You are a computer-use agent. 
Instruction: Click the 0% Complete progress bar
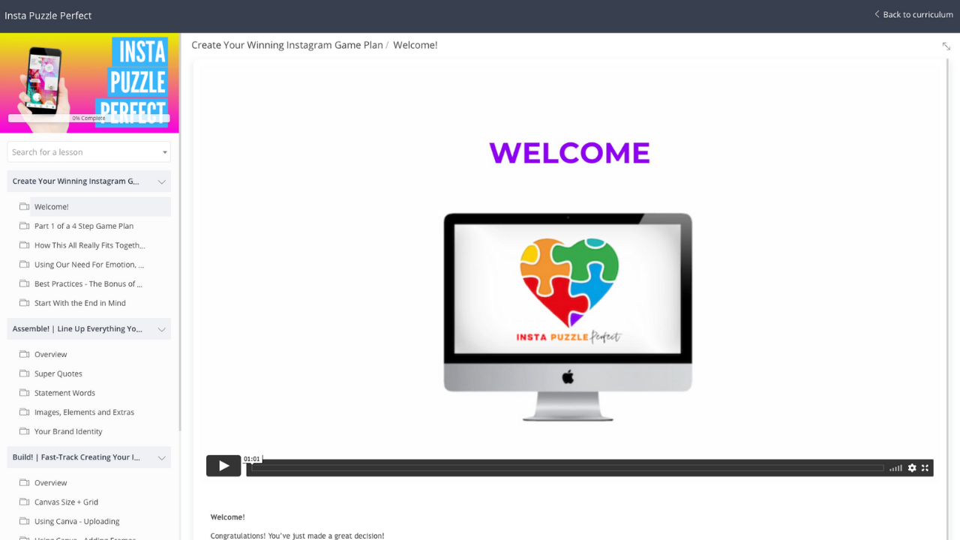click(88, 118)
